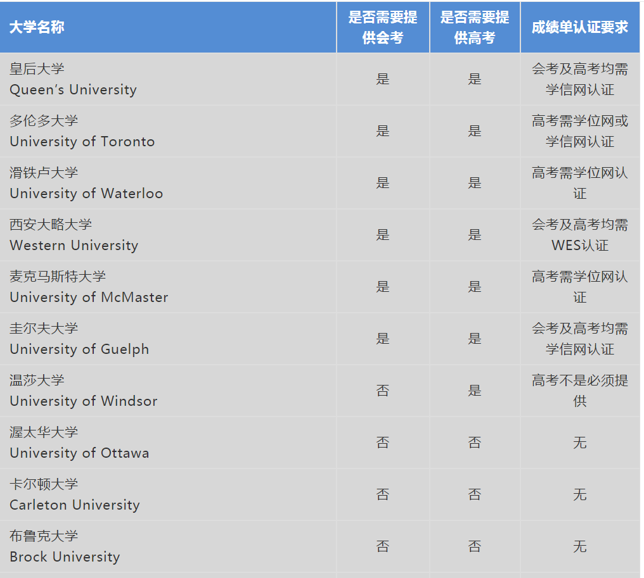The image size is (644, 578).
Task: Select the Brock University name cell
Action: tap(65, 546)
